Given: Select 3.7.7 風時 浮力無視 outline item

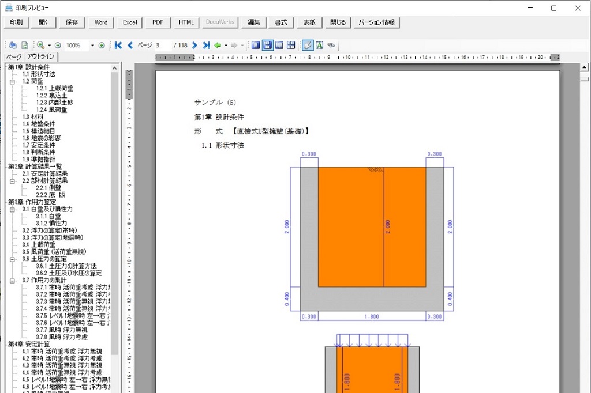Looking at the screenshot, I should click(62, 330).
